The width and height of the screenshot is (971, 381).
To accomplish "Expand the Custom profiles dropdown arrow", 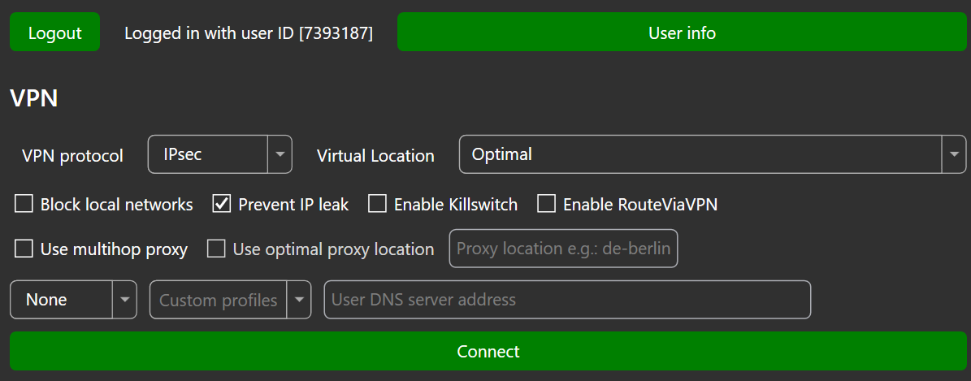I will pos(300,300).
